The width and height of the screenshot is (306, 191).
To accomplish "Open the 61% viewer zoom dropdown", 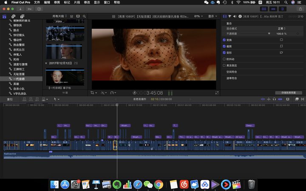I will tap(198, 17).
